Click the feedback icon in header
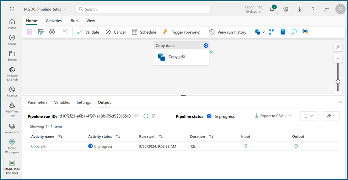The height and width of the screenshot is (180, 348). (327, 9)
